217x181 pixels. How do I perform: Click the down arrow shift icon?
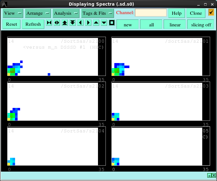(104, 23)
